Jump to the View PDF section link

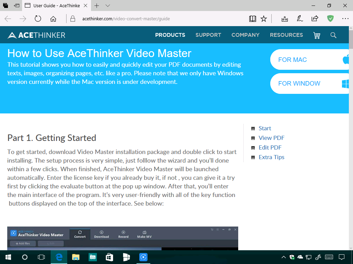click(x=272, y=138)
